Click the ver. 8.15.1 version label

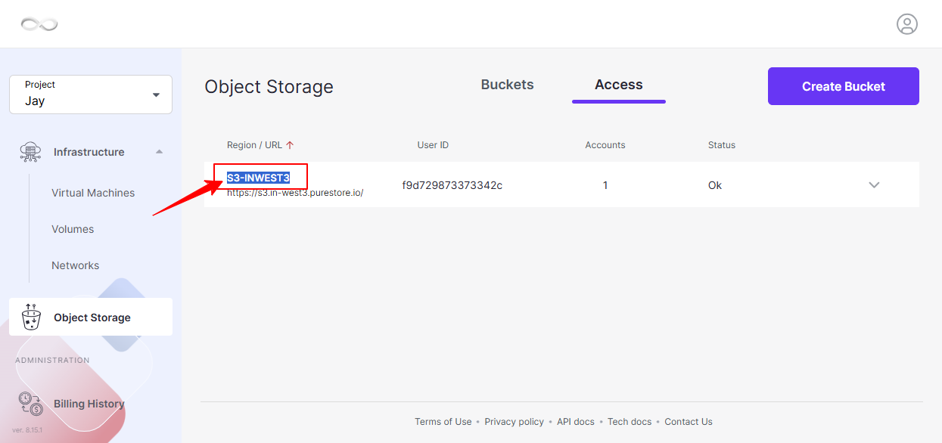coord(26,430)
